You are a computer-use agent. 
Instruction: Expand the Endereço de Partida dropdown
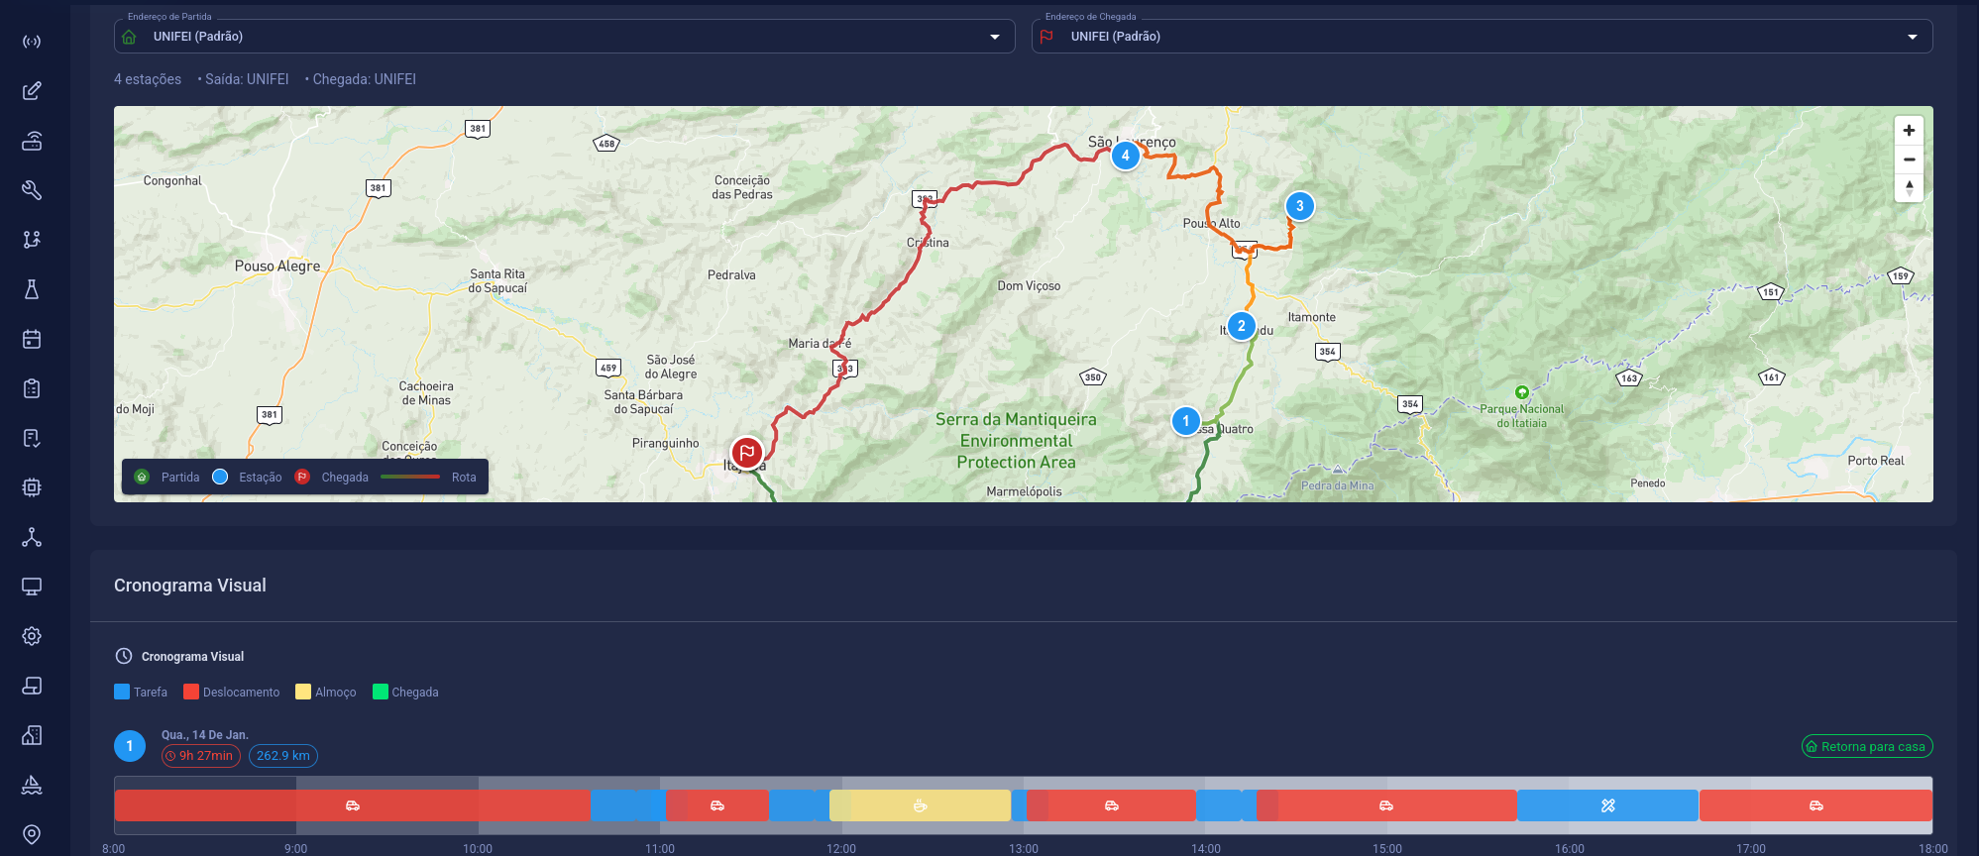[x=564, y=37]
